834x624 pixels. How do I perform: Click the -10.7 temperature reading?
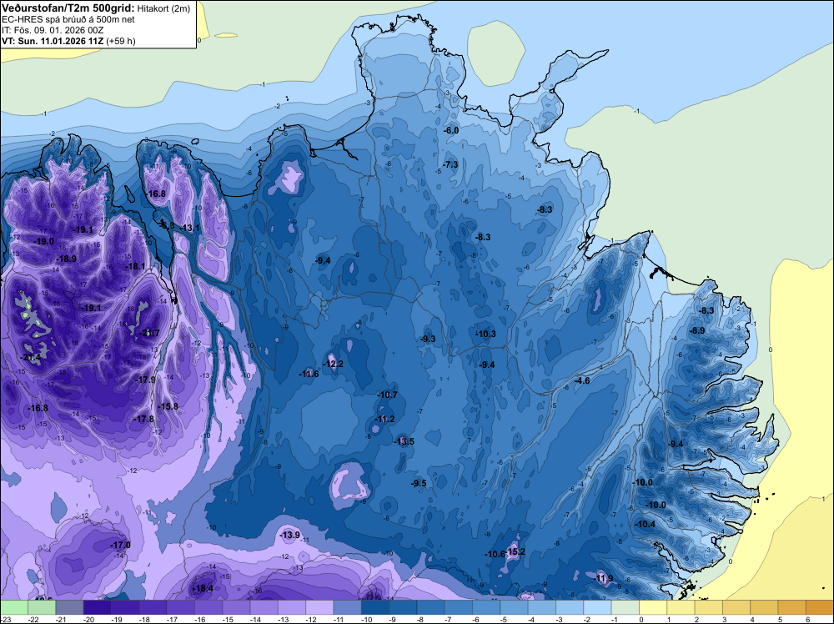click(387, 395)
